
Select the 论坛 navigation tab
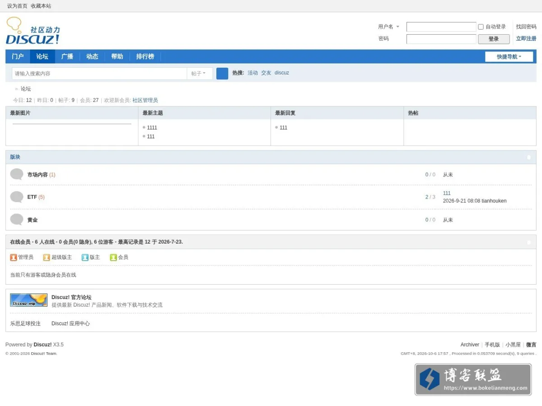[42, 56]
